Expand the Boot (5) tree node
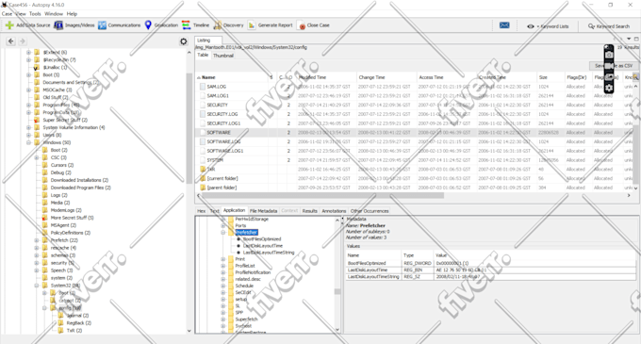Image resolution: width=641 pixels, height=344 pixels. click(28, 74)
